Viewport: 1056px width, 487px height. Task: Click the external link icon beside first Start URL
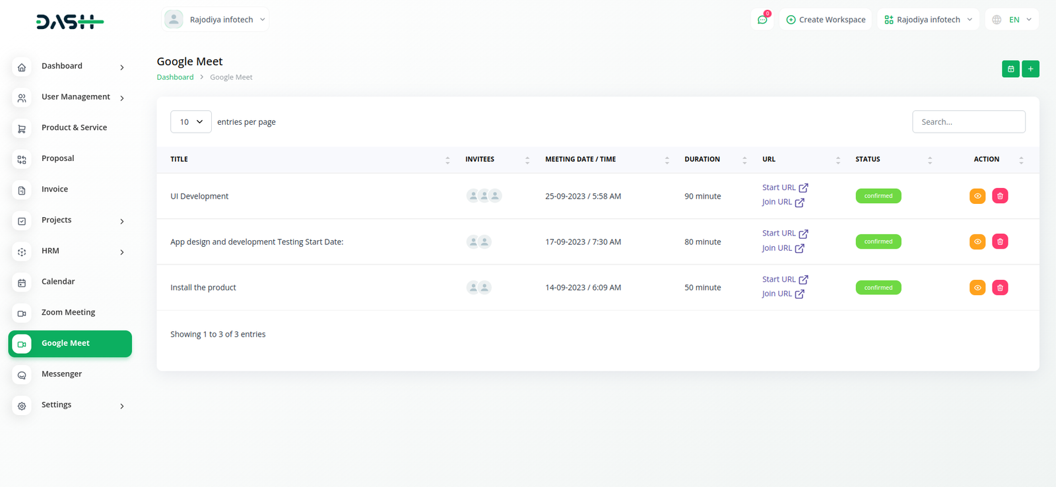coord(803,188)
